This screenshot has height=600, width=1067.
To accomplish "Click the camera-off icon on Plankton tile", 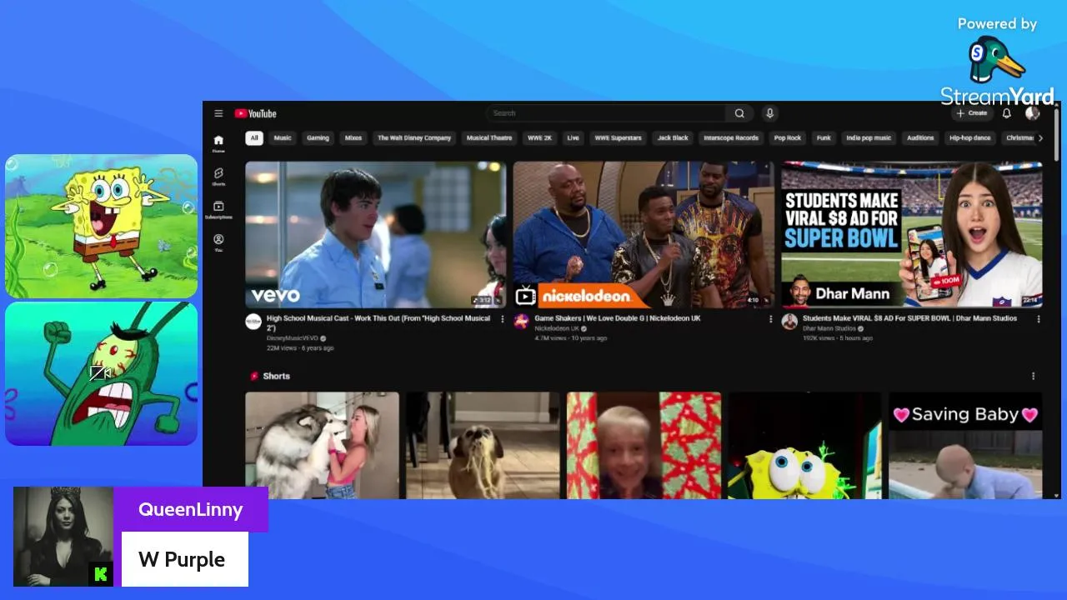I will [100, 372].
